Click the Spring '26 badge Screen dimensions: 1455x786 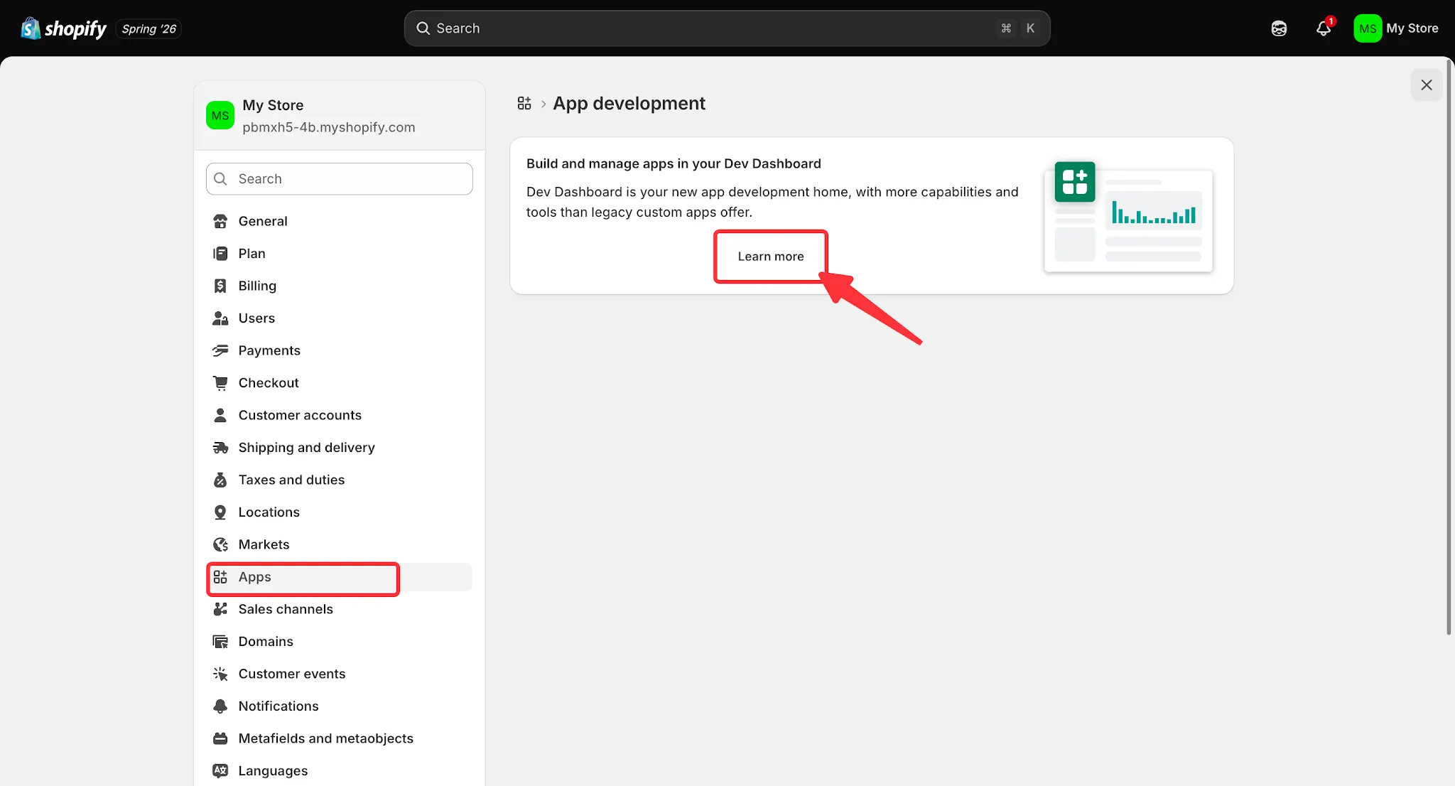coord(148,29)
